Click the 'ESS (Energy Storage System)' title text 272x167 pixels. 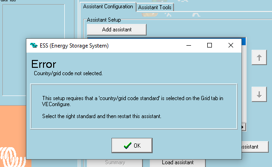point(74,46)
